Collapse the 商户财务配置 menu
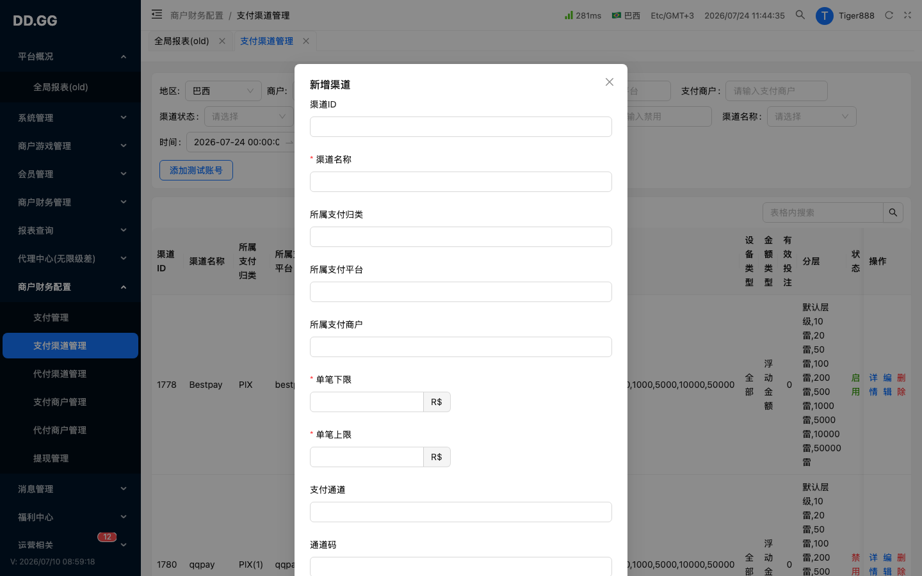This screenshot has width=922, height=576. (x=70, y=287)
